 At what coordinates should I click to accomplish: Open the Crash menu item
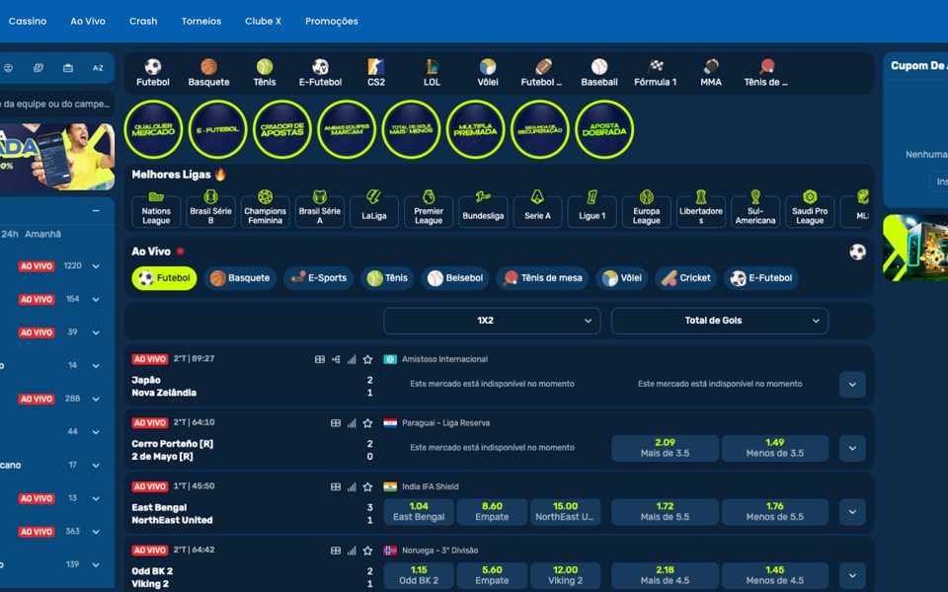pos(143,21)
